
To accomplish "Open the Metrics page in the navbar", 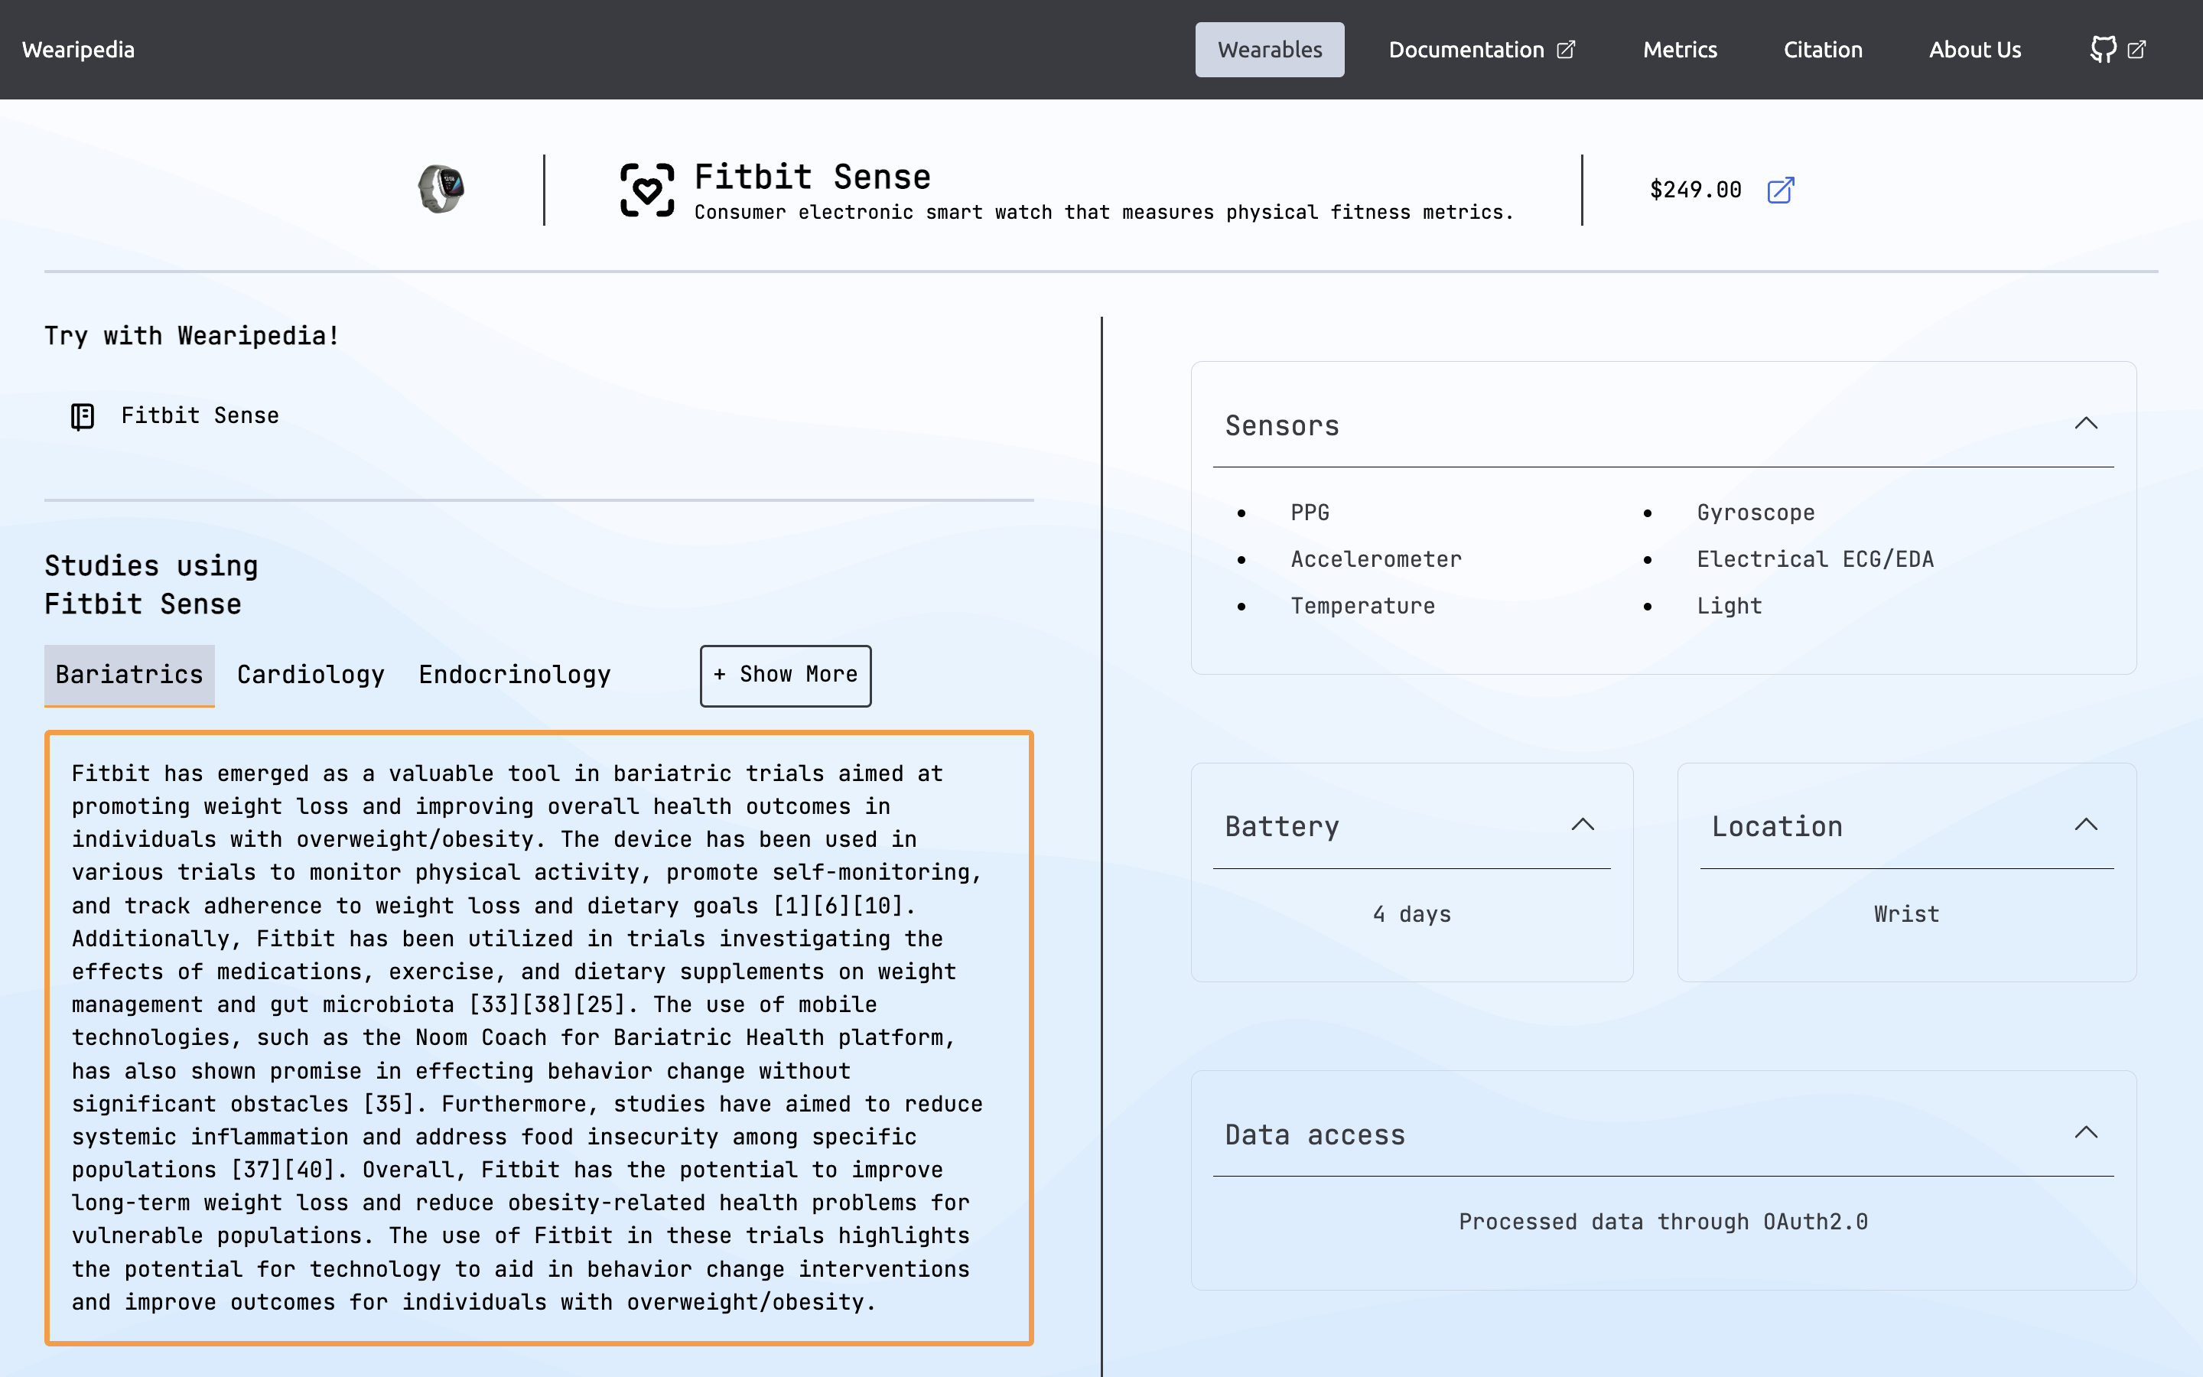I will [1680, 50].
